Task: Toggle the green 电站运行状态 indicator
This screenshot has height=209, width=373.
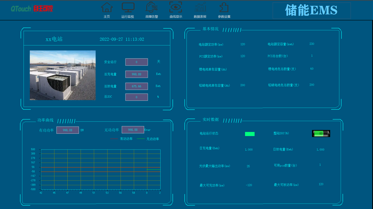Action: (249, 134)
